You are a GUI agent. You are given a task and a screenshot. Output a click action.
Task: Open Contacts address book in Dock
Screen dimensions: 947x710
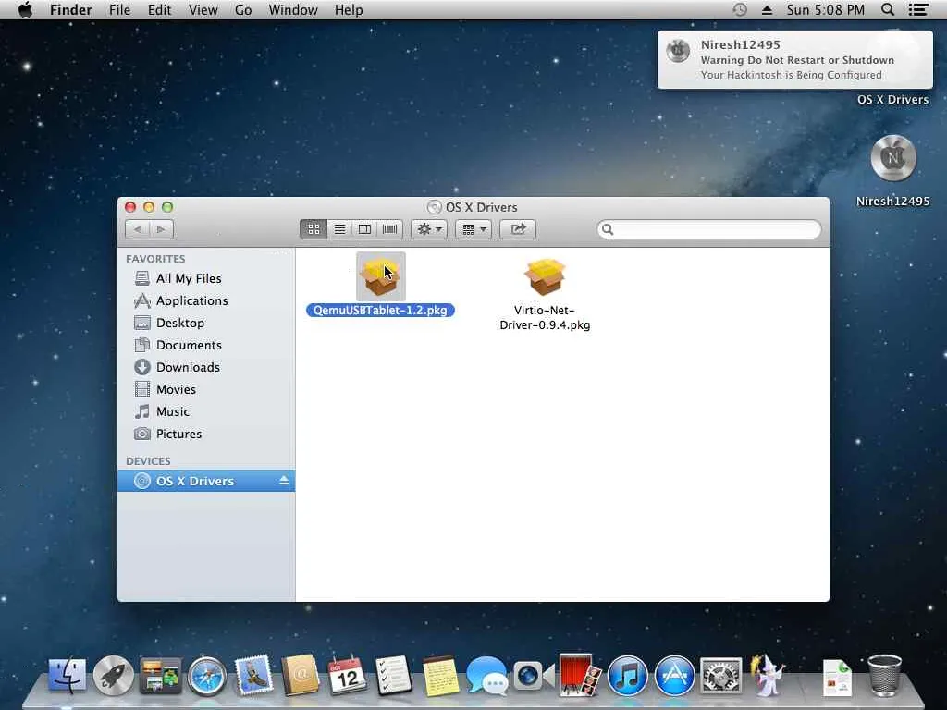300,675
